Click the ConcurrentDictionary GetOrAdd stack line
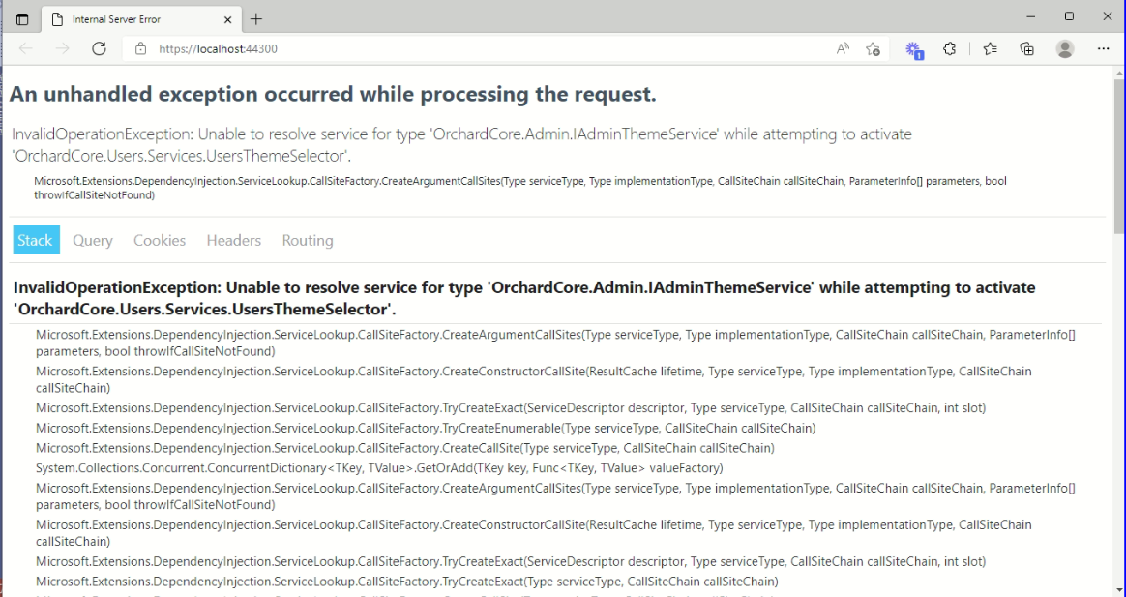 point(379,468)
